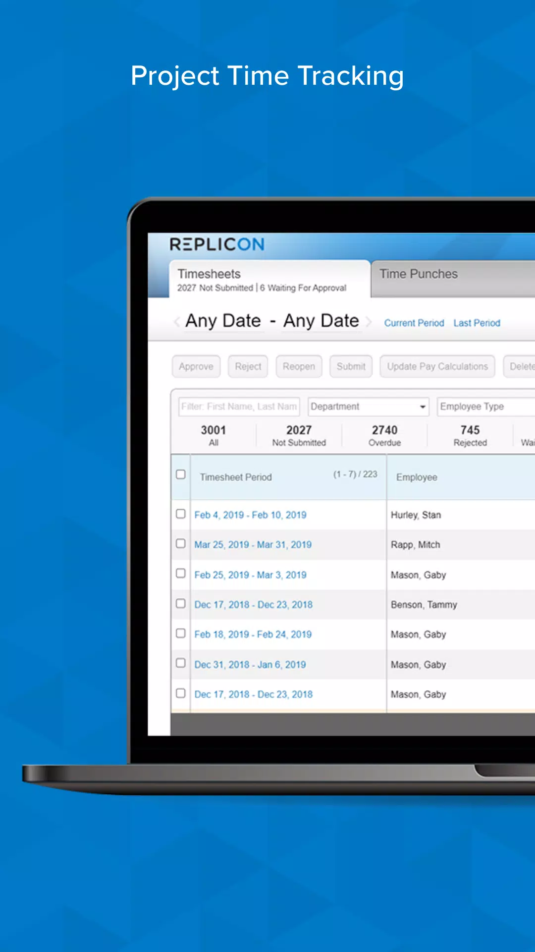This screenshot has height=952, width=535.
Task: Open the start Any Date picker
Action: coord(223,321)
